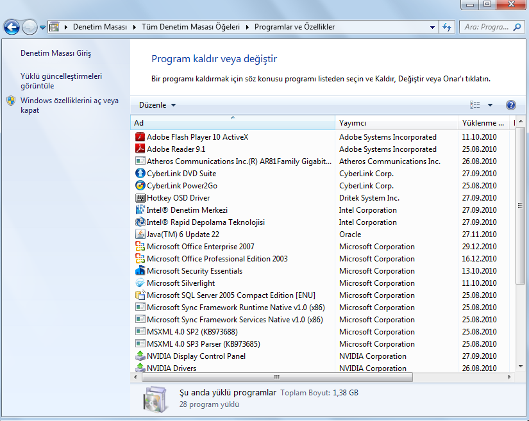Click the Adobe Reader 9.1 icon
The height and width of the screenshot is (421, 529).
[140, 149]
